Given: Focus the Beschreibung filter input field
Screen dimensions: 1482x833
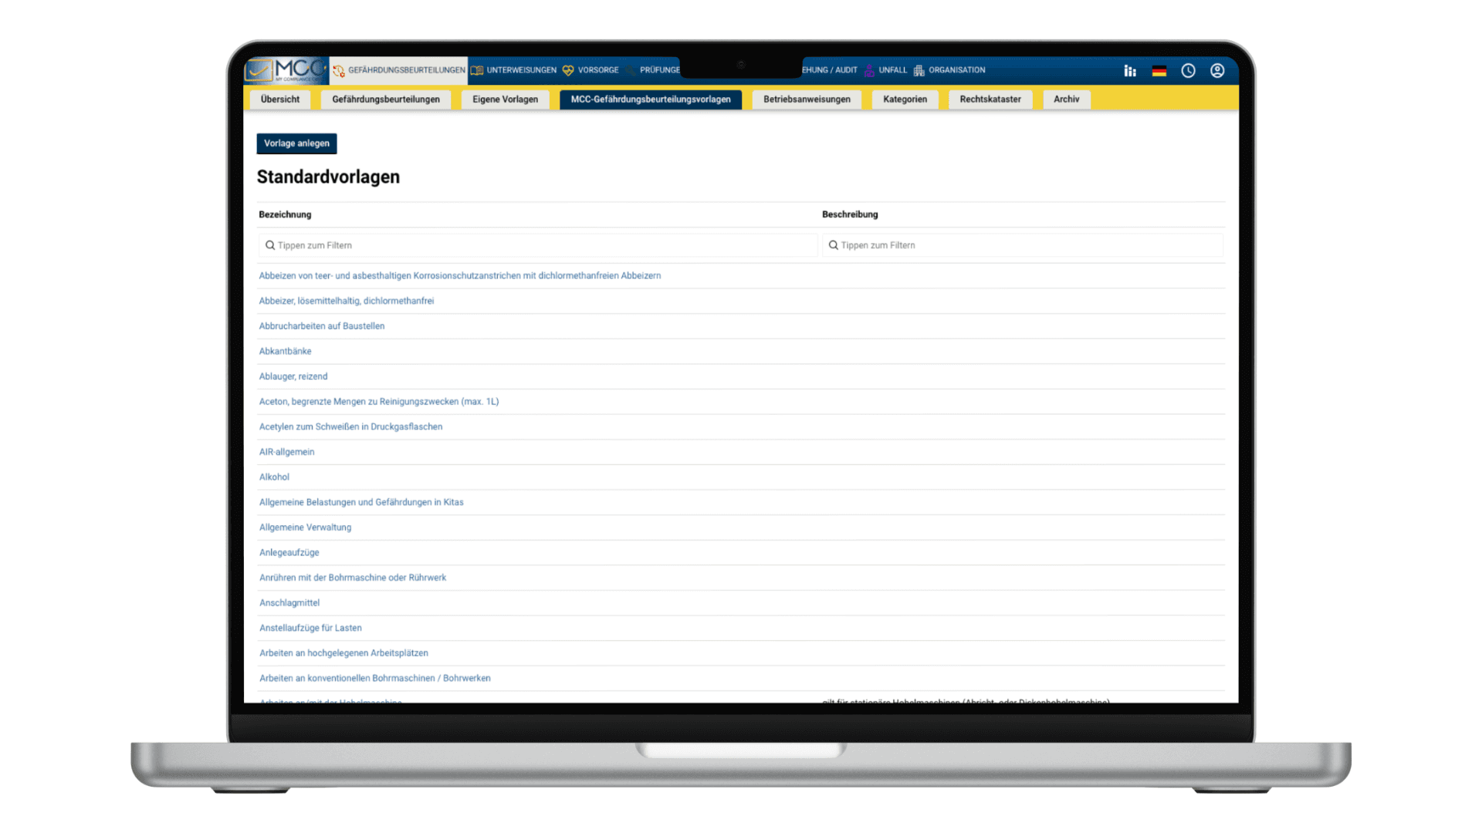Looking at the screenshot, I should (1023, 245).
